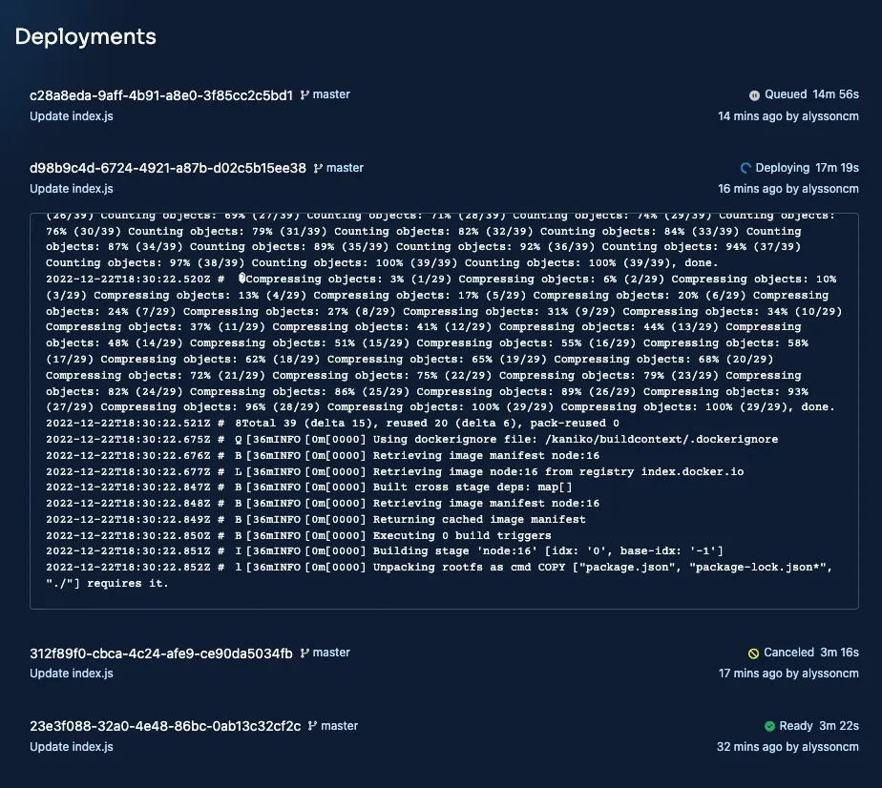Click the green Ready checkmark icon
The image size is (882, 788).
click(x=769, y=726)
